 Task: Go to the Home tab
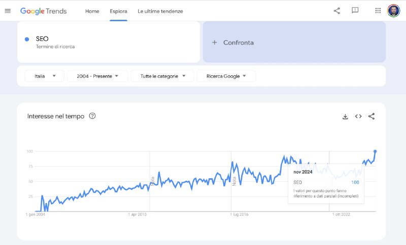pos(92,11)
